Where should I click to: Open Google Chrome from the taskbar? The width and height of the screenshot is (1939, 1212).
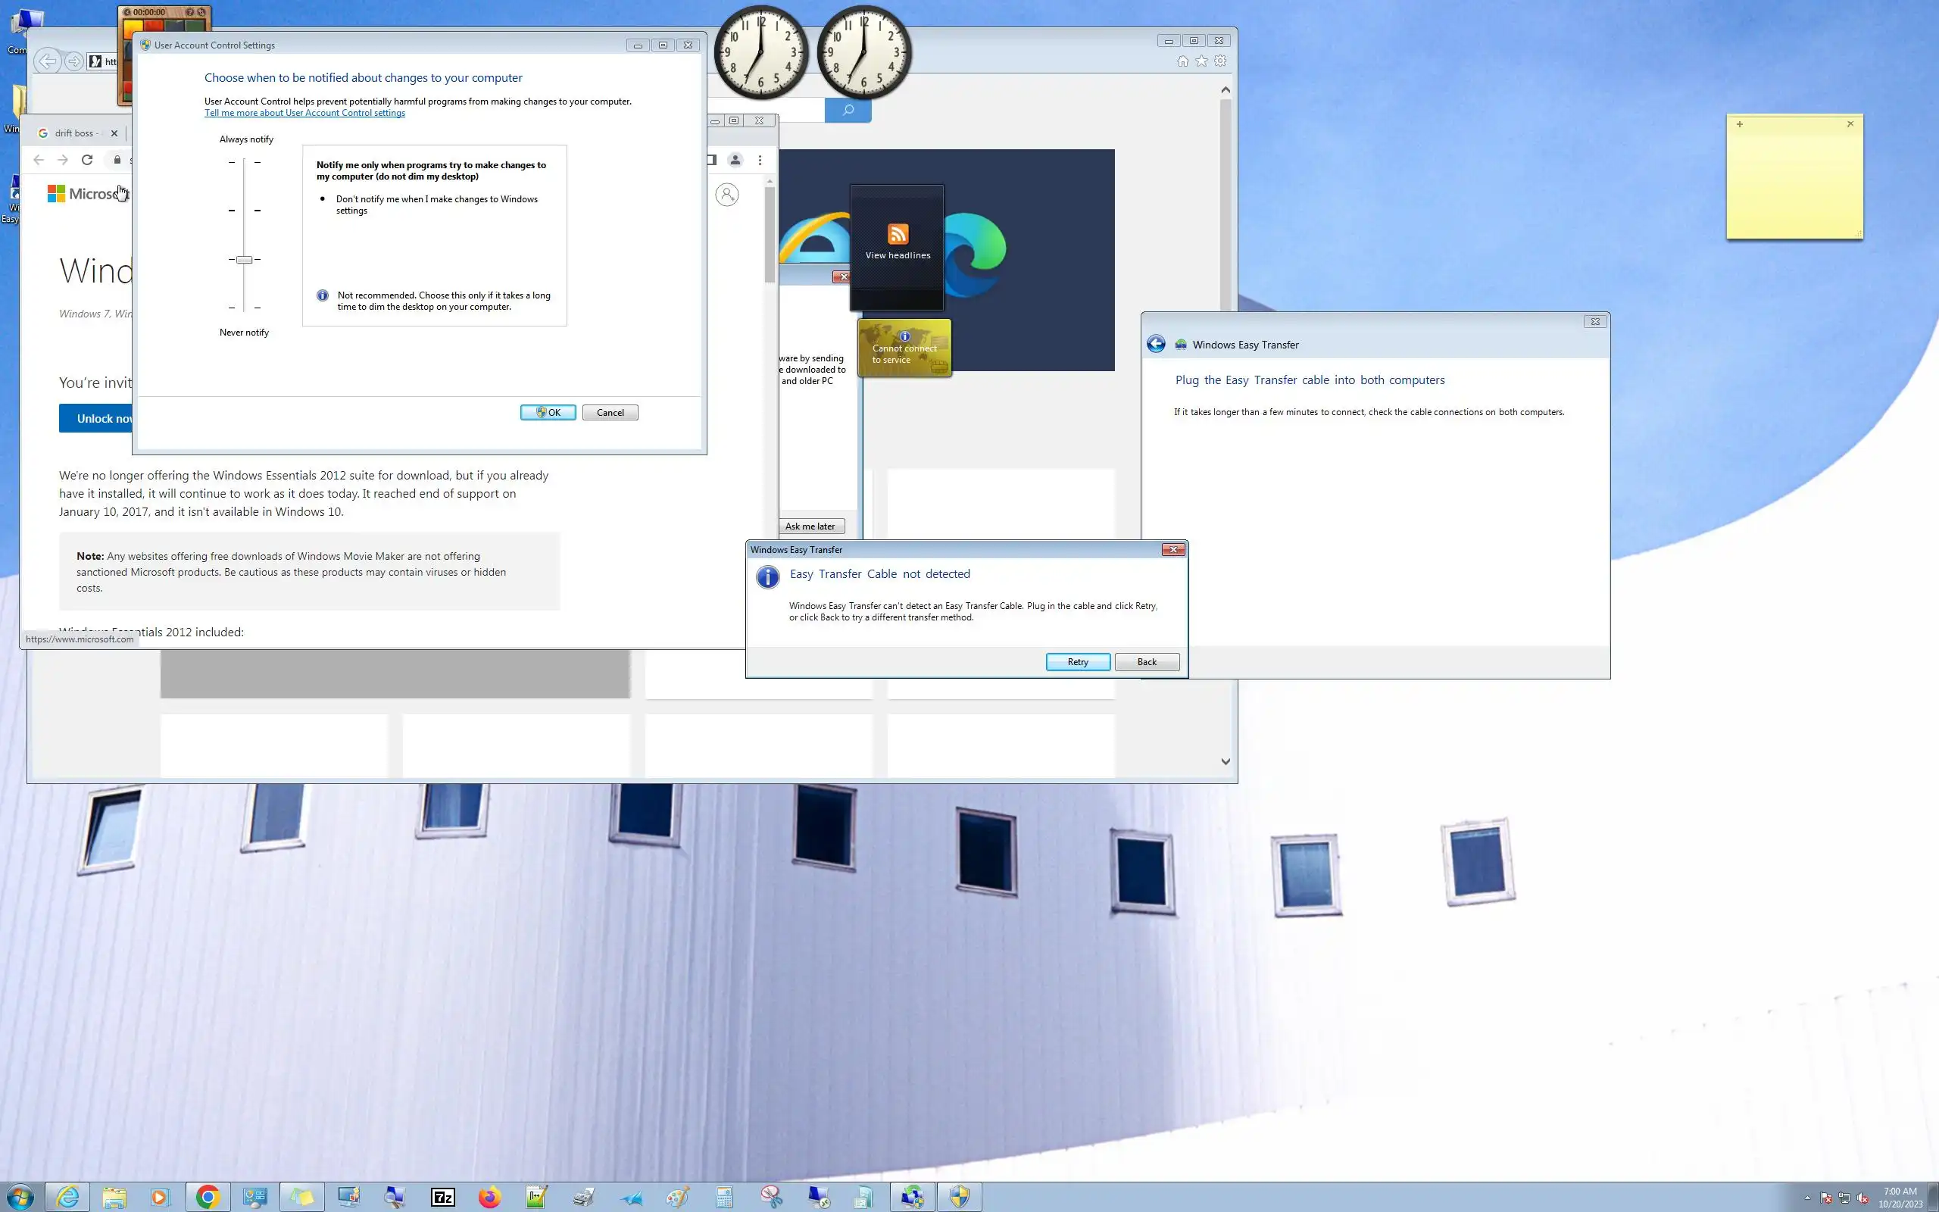pos(208,1197)
